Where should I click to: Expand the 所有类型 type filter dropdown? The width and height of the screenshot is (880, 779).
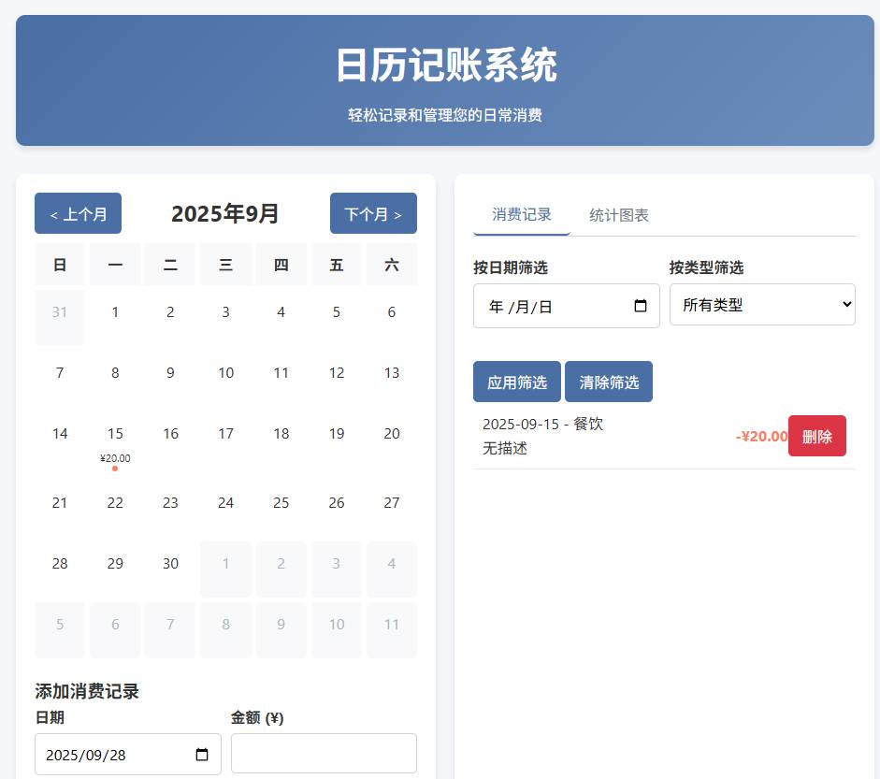[761, 305]
